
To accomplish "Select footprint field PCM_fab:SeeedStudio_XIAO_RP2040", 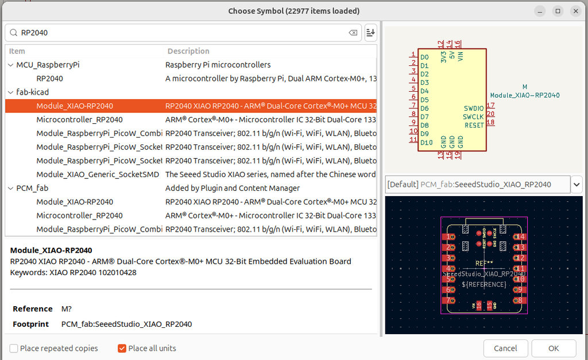I will click(x=478, y=185).
